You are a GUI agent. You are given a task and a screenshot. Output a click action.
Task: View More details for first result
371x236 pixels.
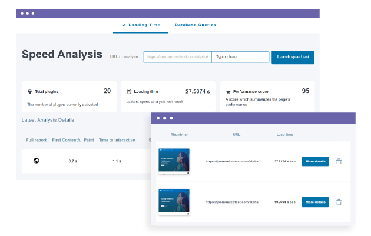[315, 161]
